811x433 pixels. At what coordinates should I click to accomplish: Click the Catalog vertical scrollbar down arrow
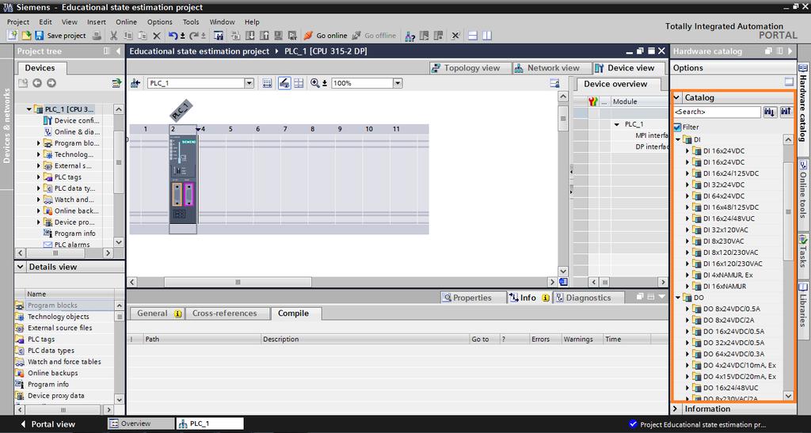point(788,397)
